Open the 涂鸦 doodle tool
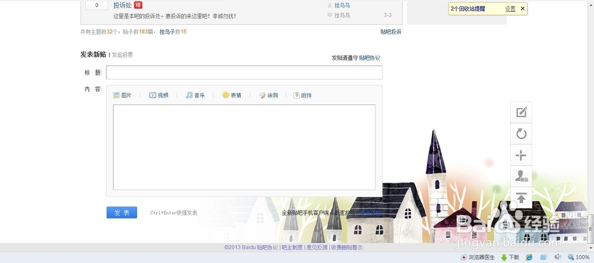The width and height of the screenshot is (594, 263). 268,96
